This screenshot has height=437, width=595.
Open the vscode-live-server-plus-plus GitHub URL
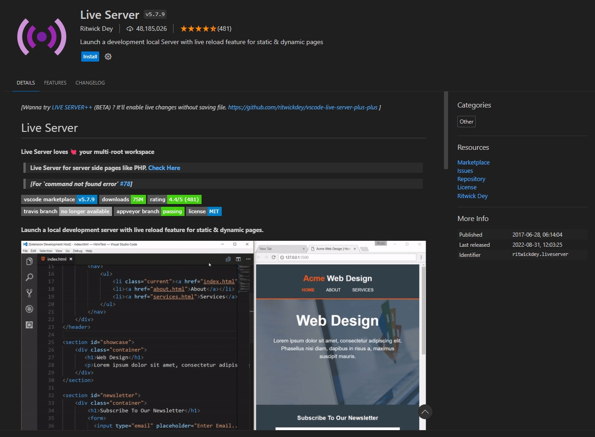click(303, 108)
